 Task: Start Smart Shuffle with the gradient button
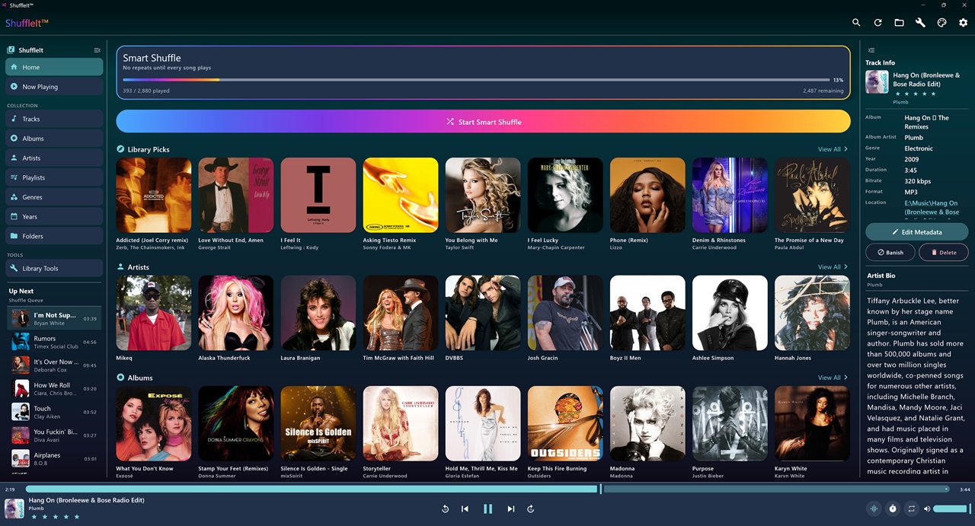483,121
